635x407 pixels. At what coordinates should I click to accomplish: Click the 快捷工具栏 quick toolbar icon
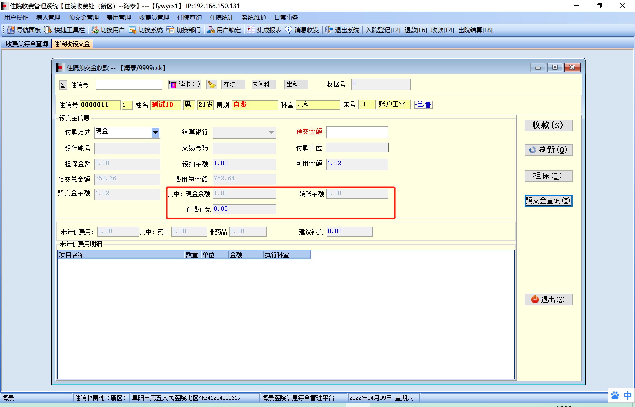tap(48, 30)
